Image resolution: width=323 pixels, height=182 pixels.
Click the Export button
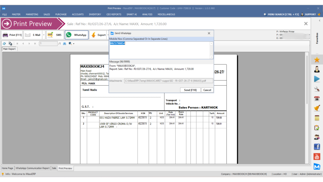click(x=98, y=35)
